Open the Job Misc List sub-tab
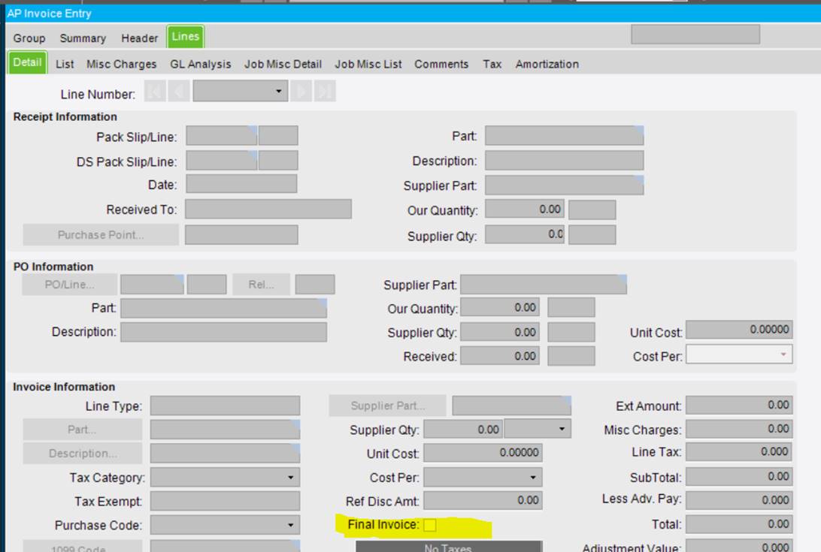This screenshot has width=821, height=552. 368,65
